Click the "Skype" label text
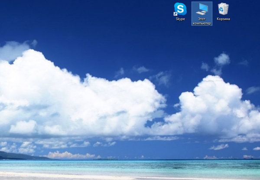This screenshot has width=260, height=180. tap(180, 19)
